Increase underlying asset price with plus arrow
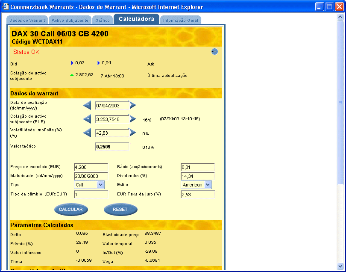This screenshot has height=272, width=346. tap(132, 119)
